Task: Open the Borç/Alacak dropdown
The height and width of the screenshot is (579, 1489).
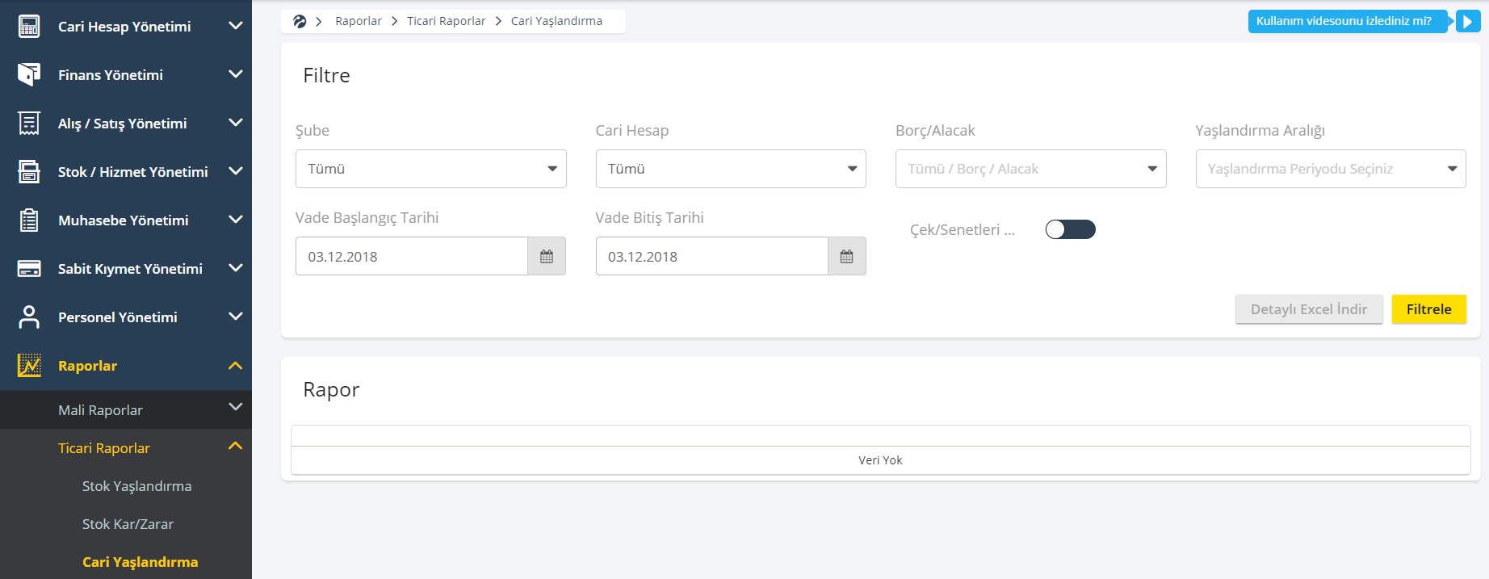Action: coord(1030,169)
